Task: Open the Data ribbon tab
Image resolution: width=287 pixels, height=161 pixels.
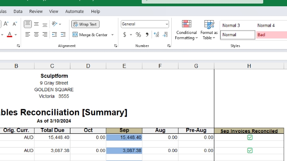Action: pyautogui.click(x=18, y=12)
